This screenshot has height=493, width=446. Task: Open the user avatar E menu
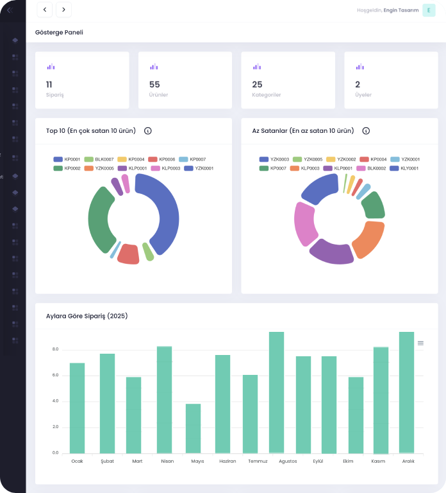429,10
